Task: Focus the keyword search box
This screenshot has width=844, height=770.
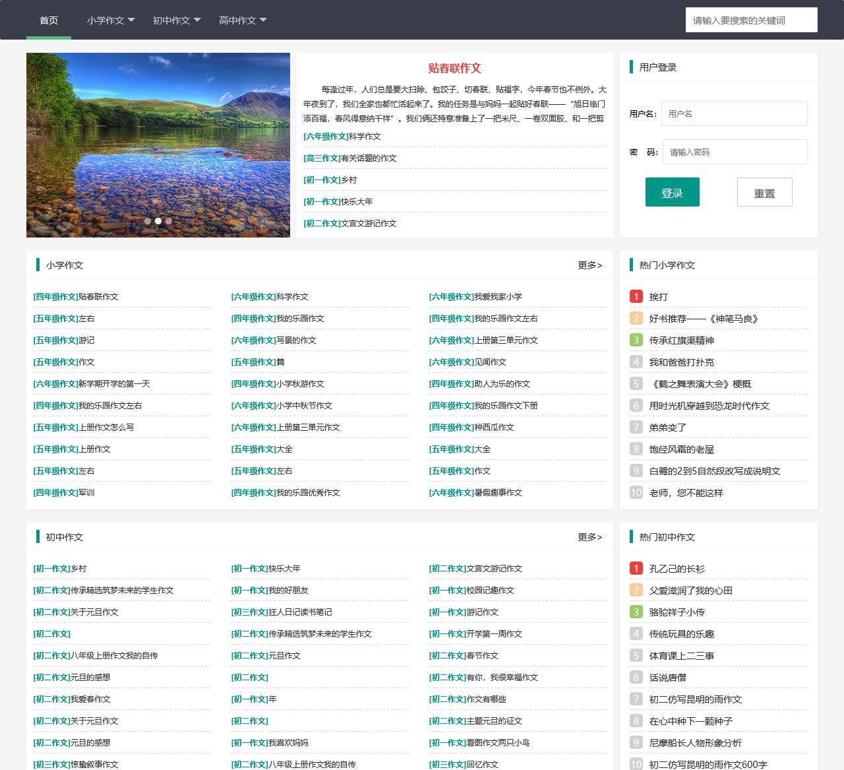Action: coord(751,20)
